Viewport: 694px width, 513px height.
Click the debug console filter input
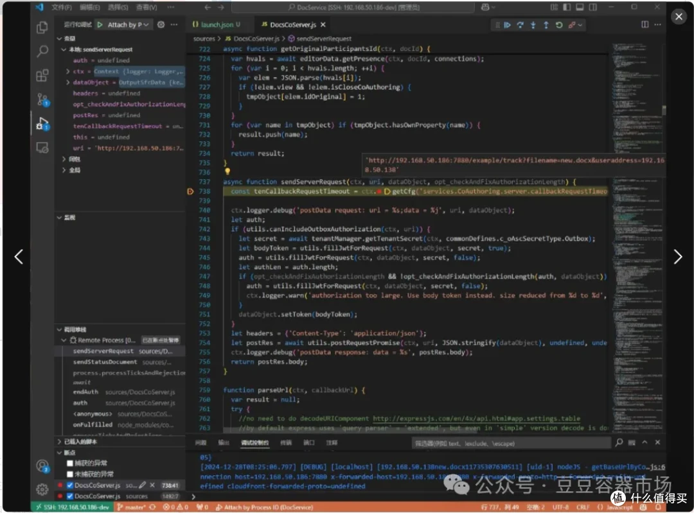[x=510, y=443]
